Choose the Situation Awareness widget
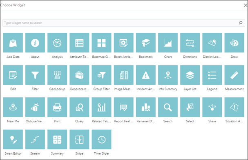The height and width of the screenshot is (160, 248). [x=234, y=107]
